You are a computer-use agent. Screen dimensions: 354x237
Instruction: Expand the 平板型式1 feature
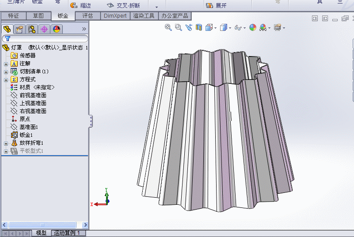pos(6,151)
